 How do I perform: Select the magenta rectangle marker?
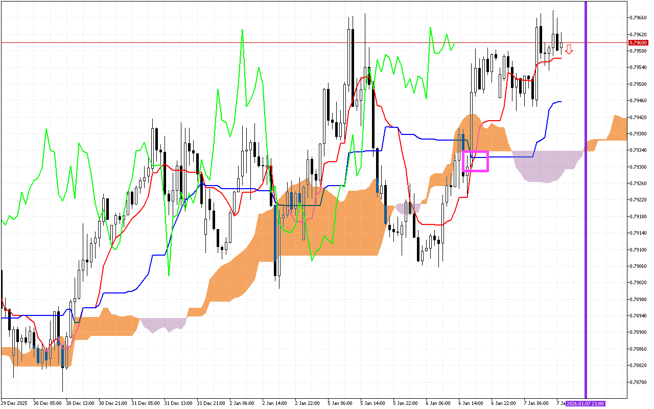pos(475,151)
